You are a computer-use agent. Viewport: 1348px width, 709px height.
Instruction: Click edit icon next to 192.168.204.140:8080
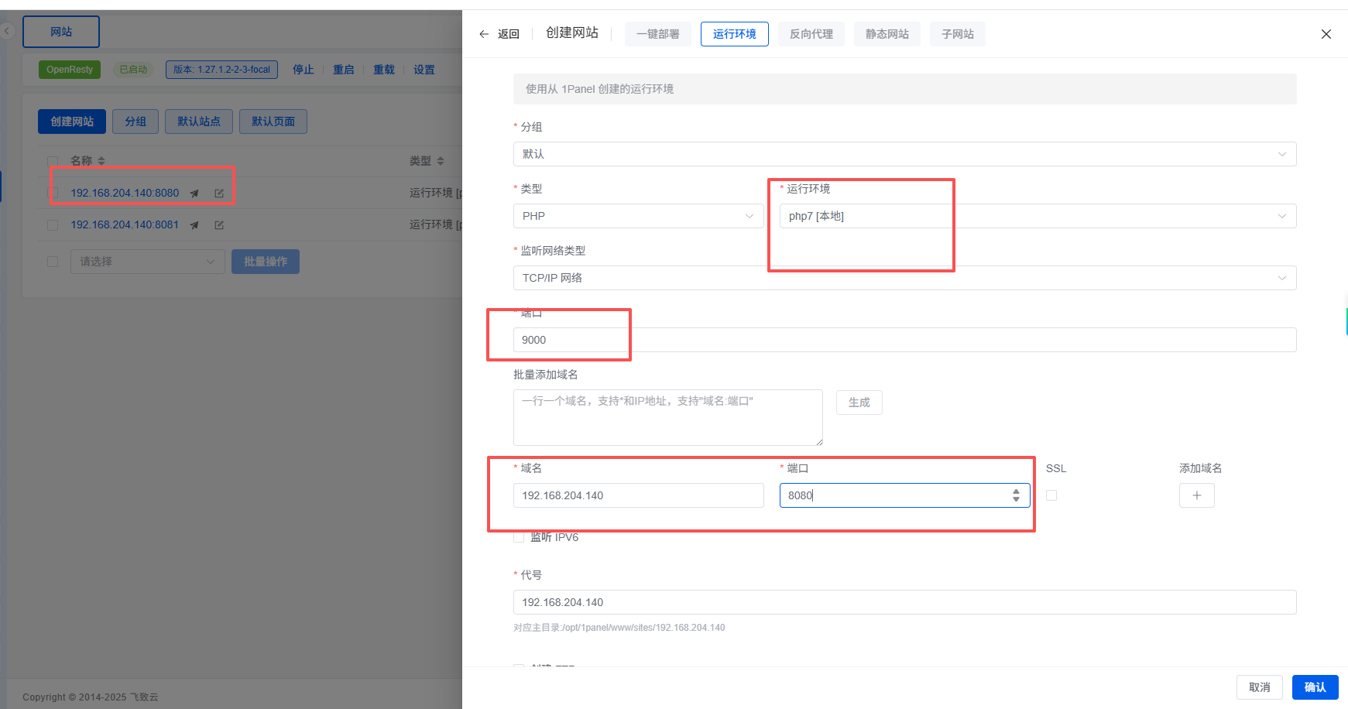[219, 194]
